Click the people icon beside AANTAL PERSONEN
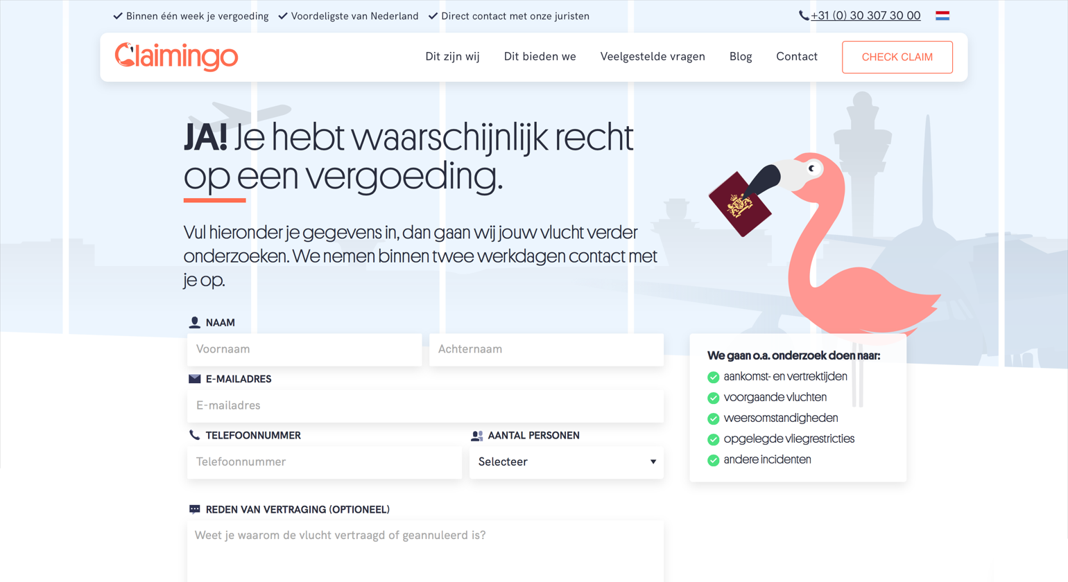 point(477,436)
